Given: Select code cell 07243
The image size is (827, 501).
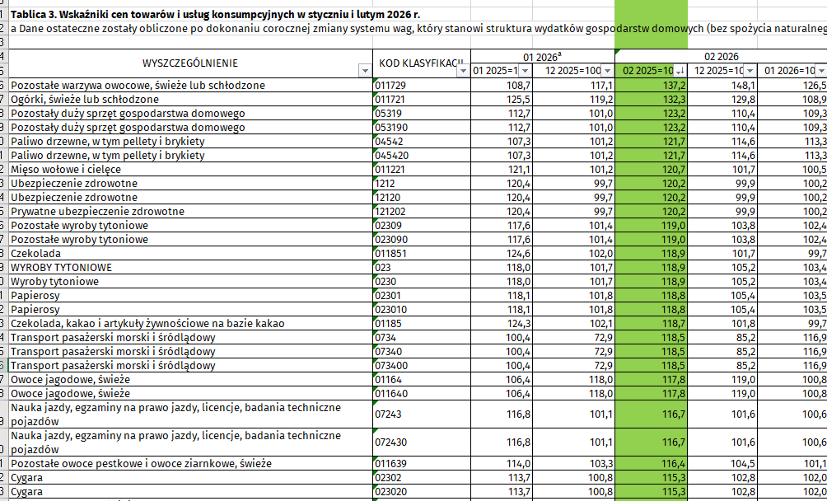Looking at the screenshot, I should click(x=422, y=414).
